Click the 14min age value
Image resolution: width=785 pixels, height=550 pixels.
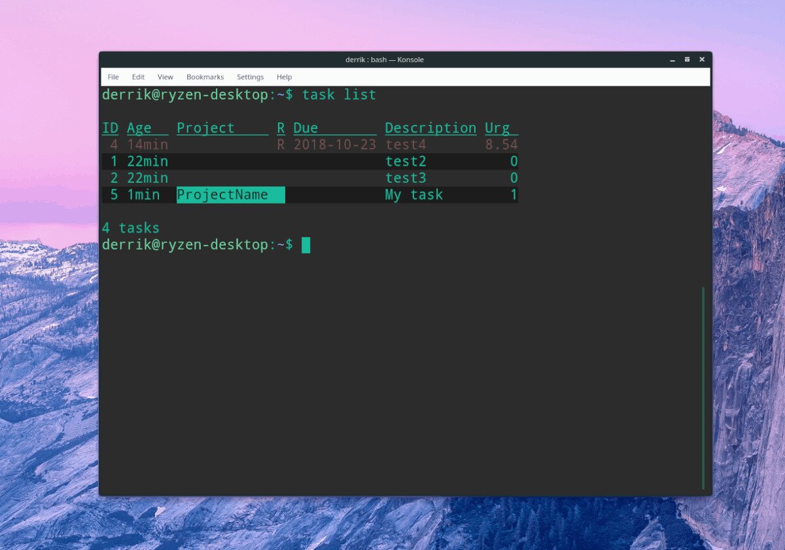point(147,145)
